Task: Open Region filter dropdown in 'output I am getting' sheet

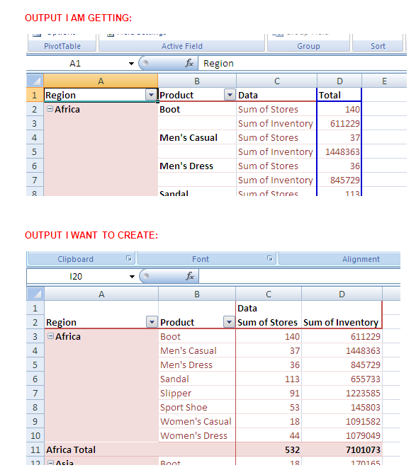Action: [x=151, y=96]
